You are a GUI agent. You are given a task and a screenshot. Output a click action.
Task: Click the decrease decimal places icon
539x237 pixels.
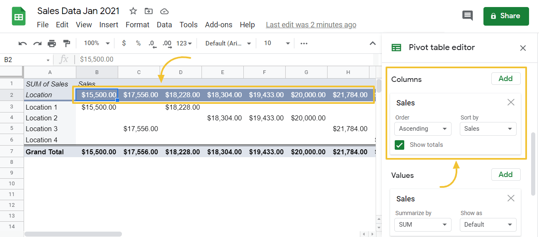[x=152, y=43]
